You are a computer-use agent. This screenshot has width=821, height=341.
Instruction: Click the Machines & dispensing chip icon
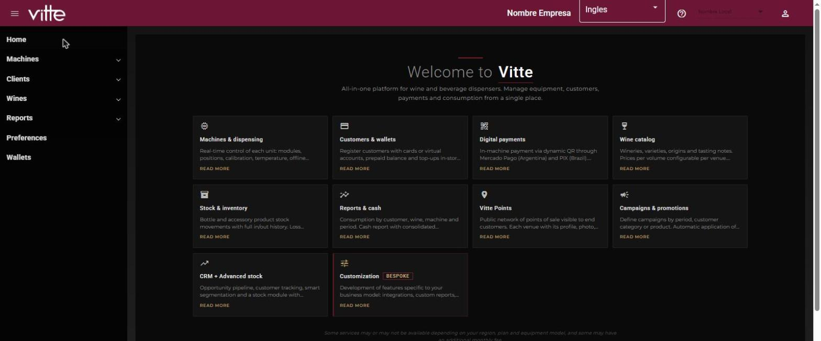point(204,126)
